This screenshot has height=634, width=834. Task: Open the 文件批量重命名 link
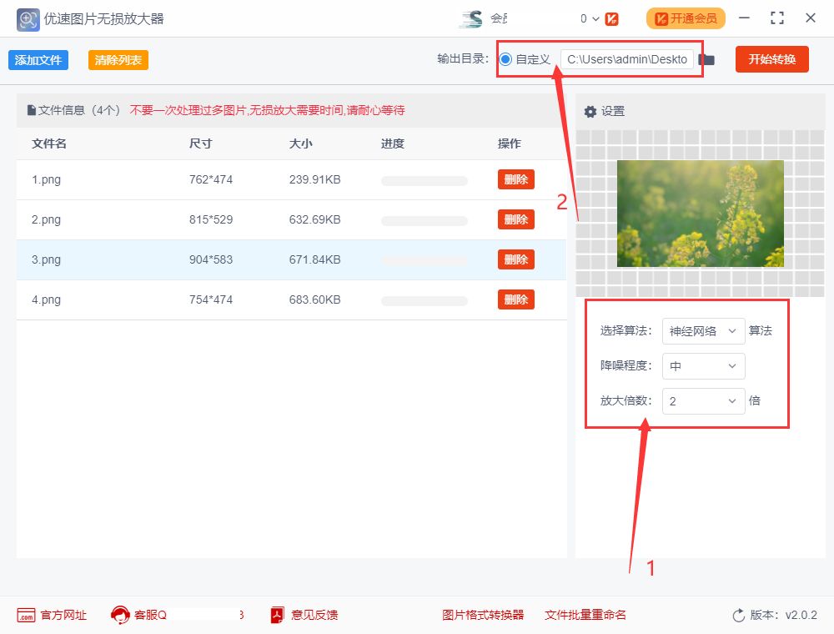point(585,615)
